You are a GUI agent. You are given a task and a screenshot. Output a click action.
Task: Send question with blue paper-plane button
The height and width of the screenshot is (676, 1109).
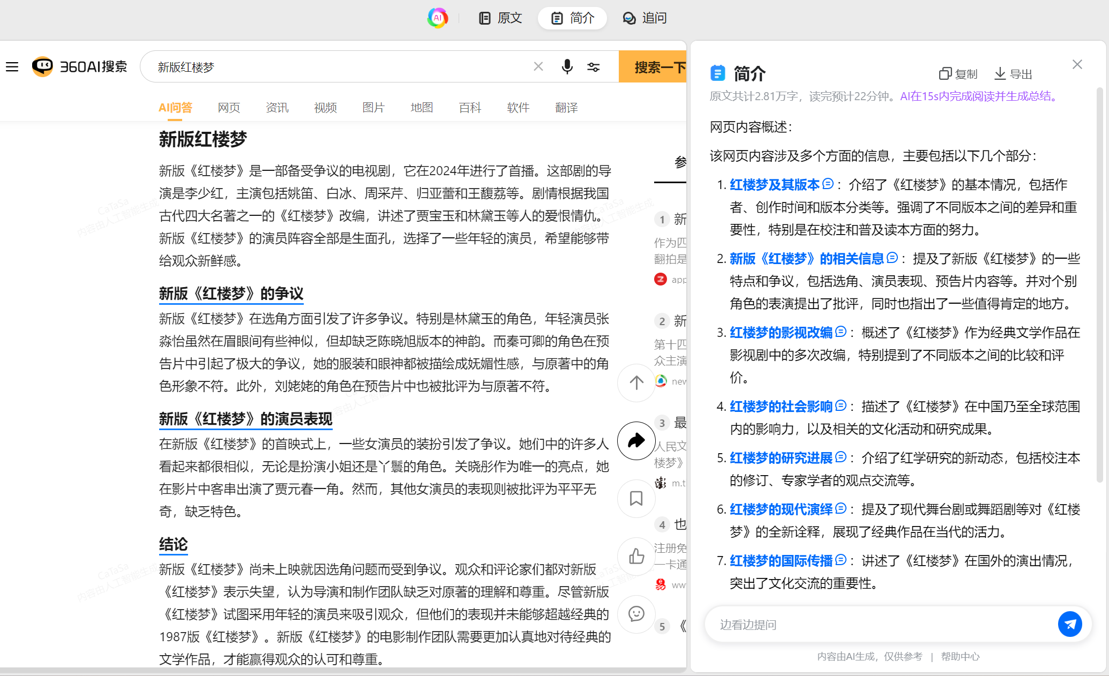[1070, 624]
